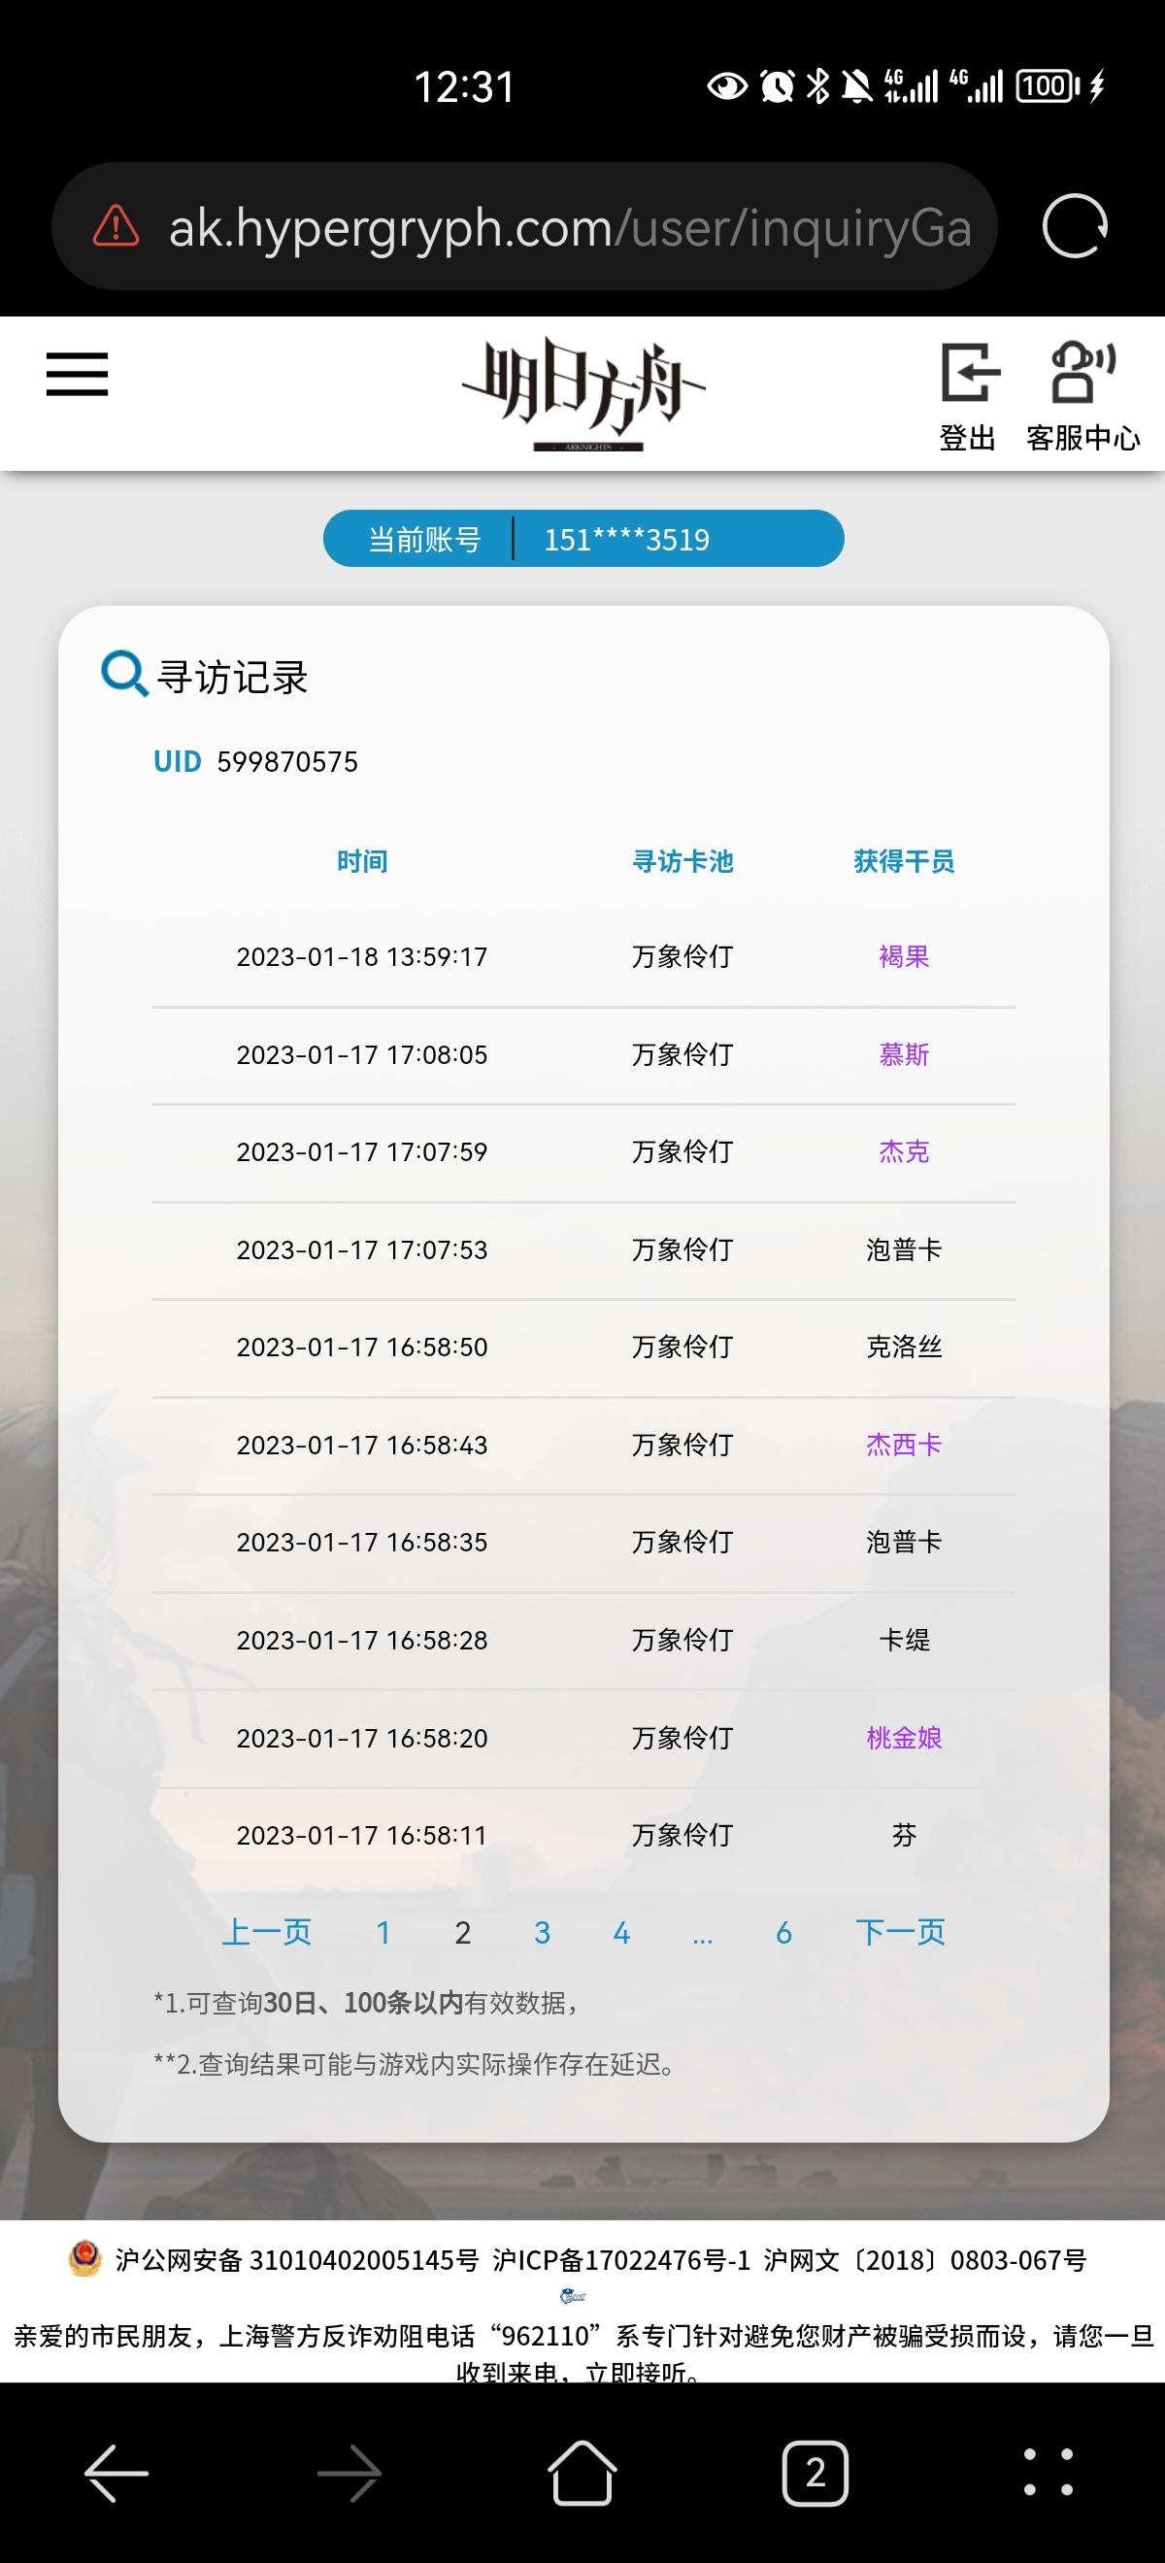This screenshot has height=2563, width=1165.
Task: Tap the search records magnifier icon
Action: pyautogui.click(x=123, y=675)
